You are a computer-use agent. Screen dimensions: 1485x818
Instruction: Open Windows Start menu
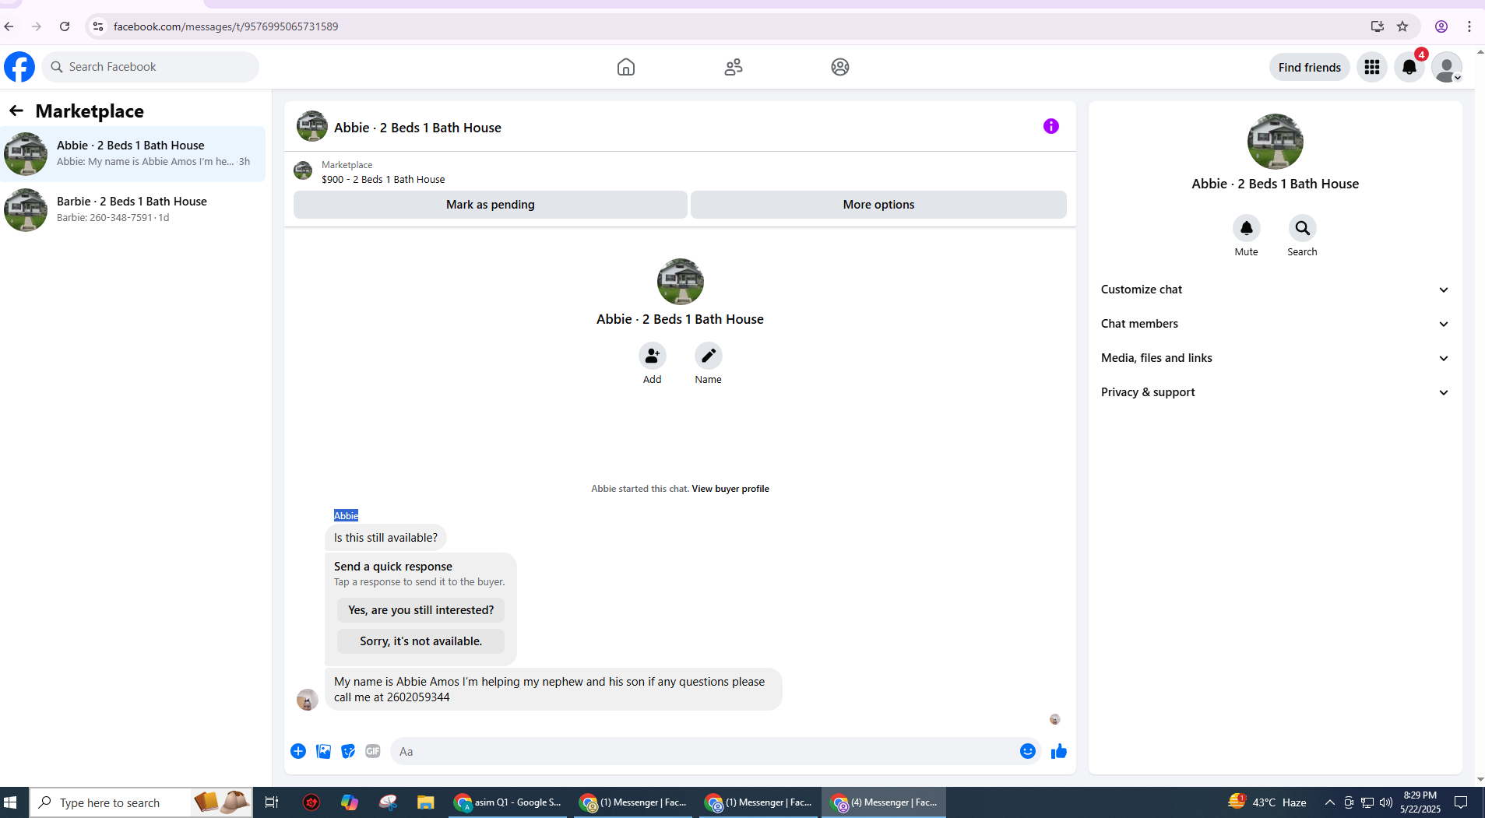(x=11, y=802)
